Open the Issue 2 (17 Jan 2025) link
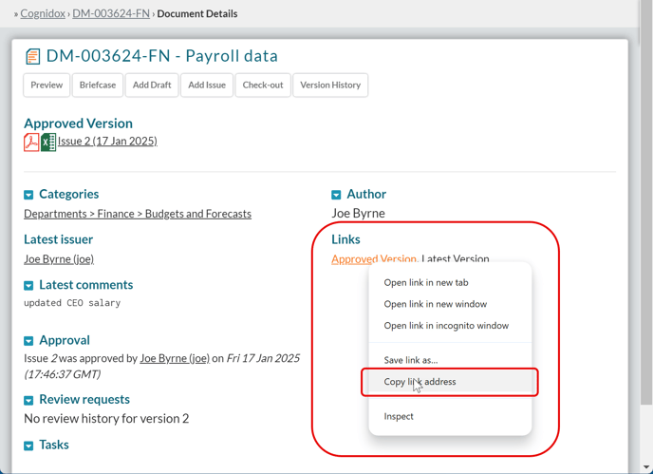The width and height of the screenshot is (653, 474). pos(107,142)
